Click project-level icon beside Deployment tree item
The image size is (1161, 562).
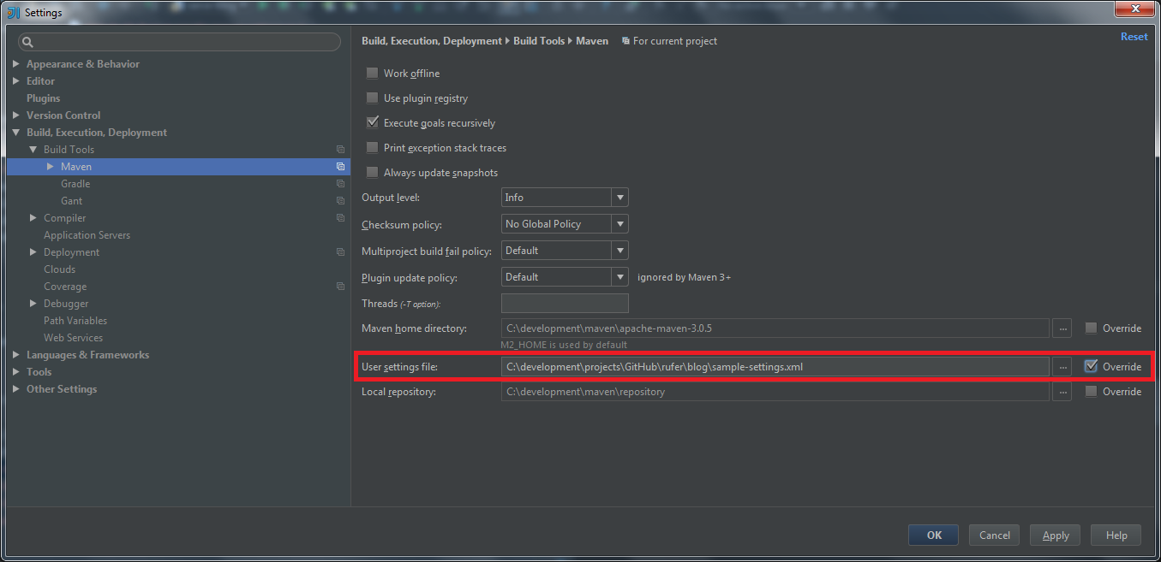[340, 252]
